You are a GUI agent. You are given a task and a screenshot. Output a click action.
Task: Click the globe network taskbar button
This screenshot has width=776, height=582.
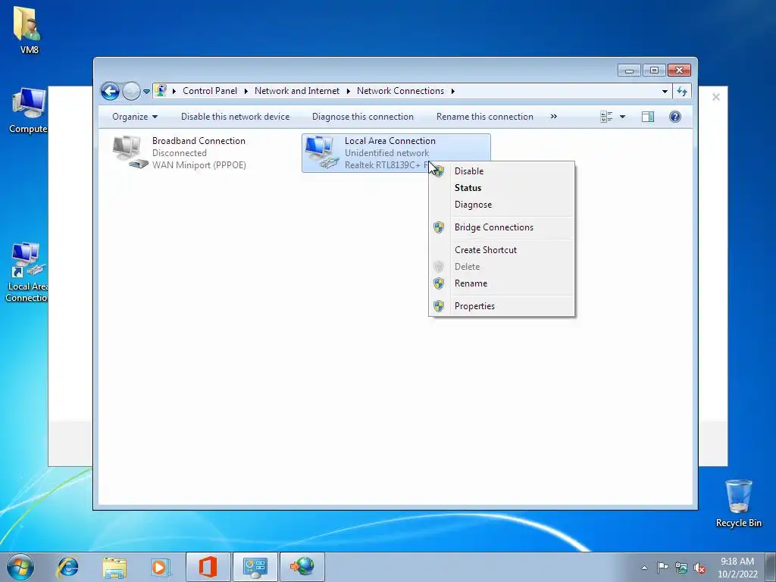click(x=302, y=567)
